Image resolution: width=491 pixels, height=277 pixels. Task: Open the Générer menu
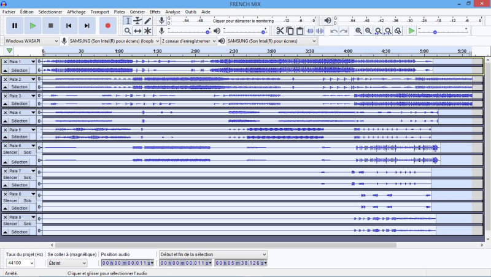pos(137,12)
